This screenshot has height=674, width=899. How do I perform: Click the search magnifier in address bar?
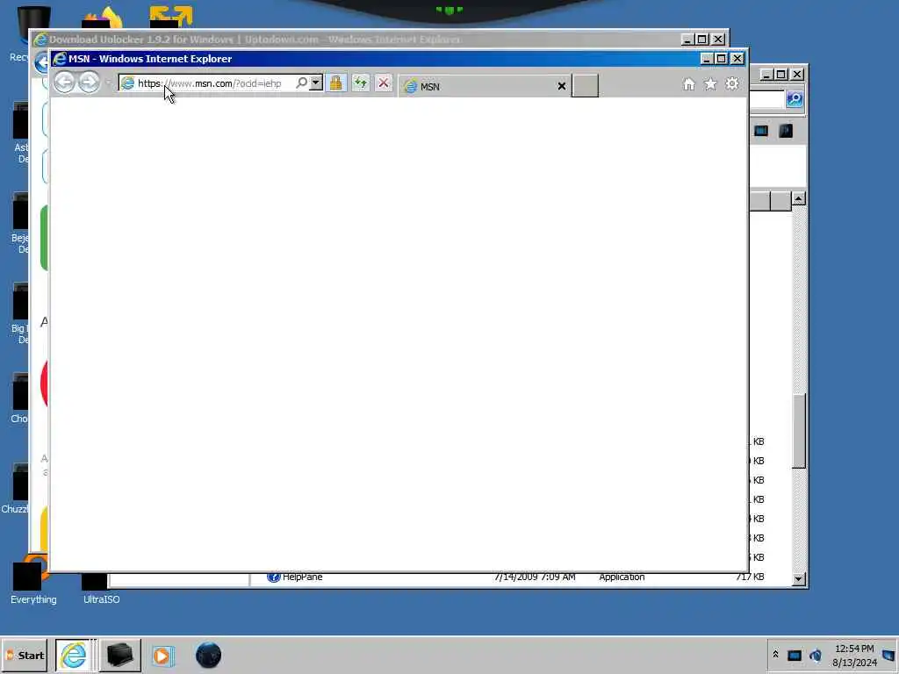click(302, 83)
